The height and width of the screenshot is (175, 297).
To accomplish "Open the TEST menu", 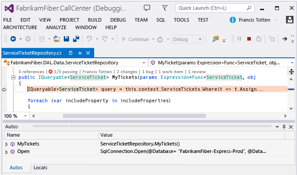I will 203,20.
